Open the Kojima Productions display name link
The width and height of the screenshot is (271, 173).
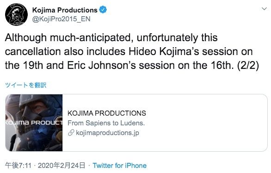[x=65, y=10]
